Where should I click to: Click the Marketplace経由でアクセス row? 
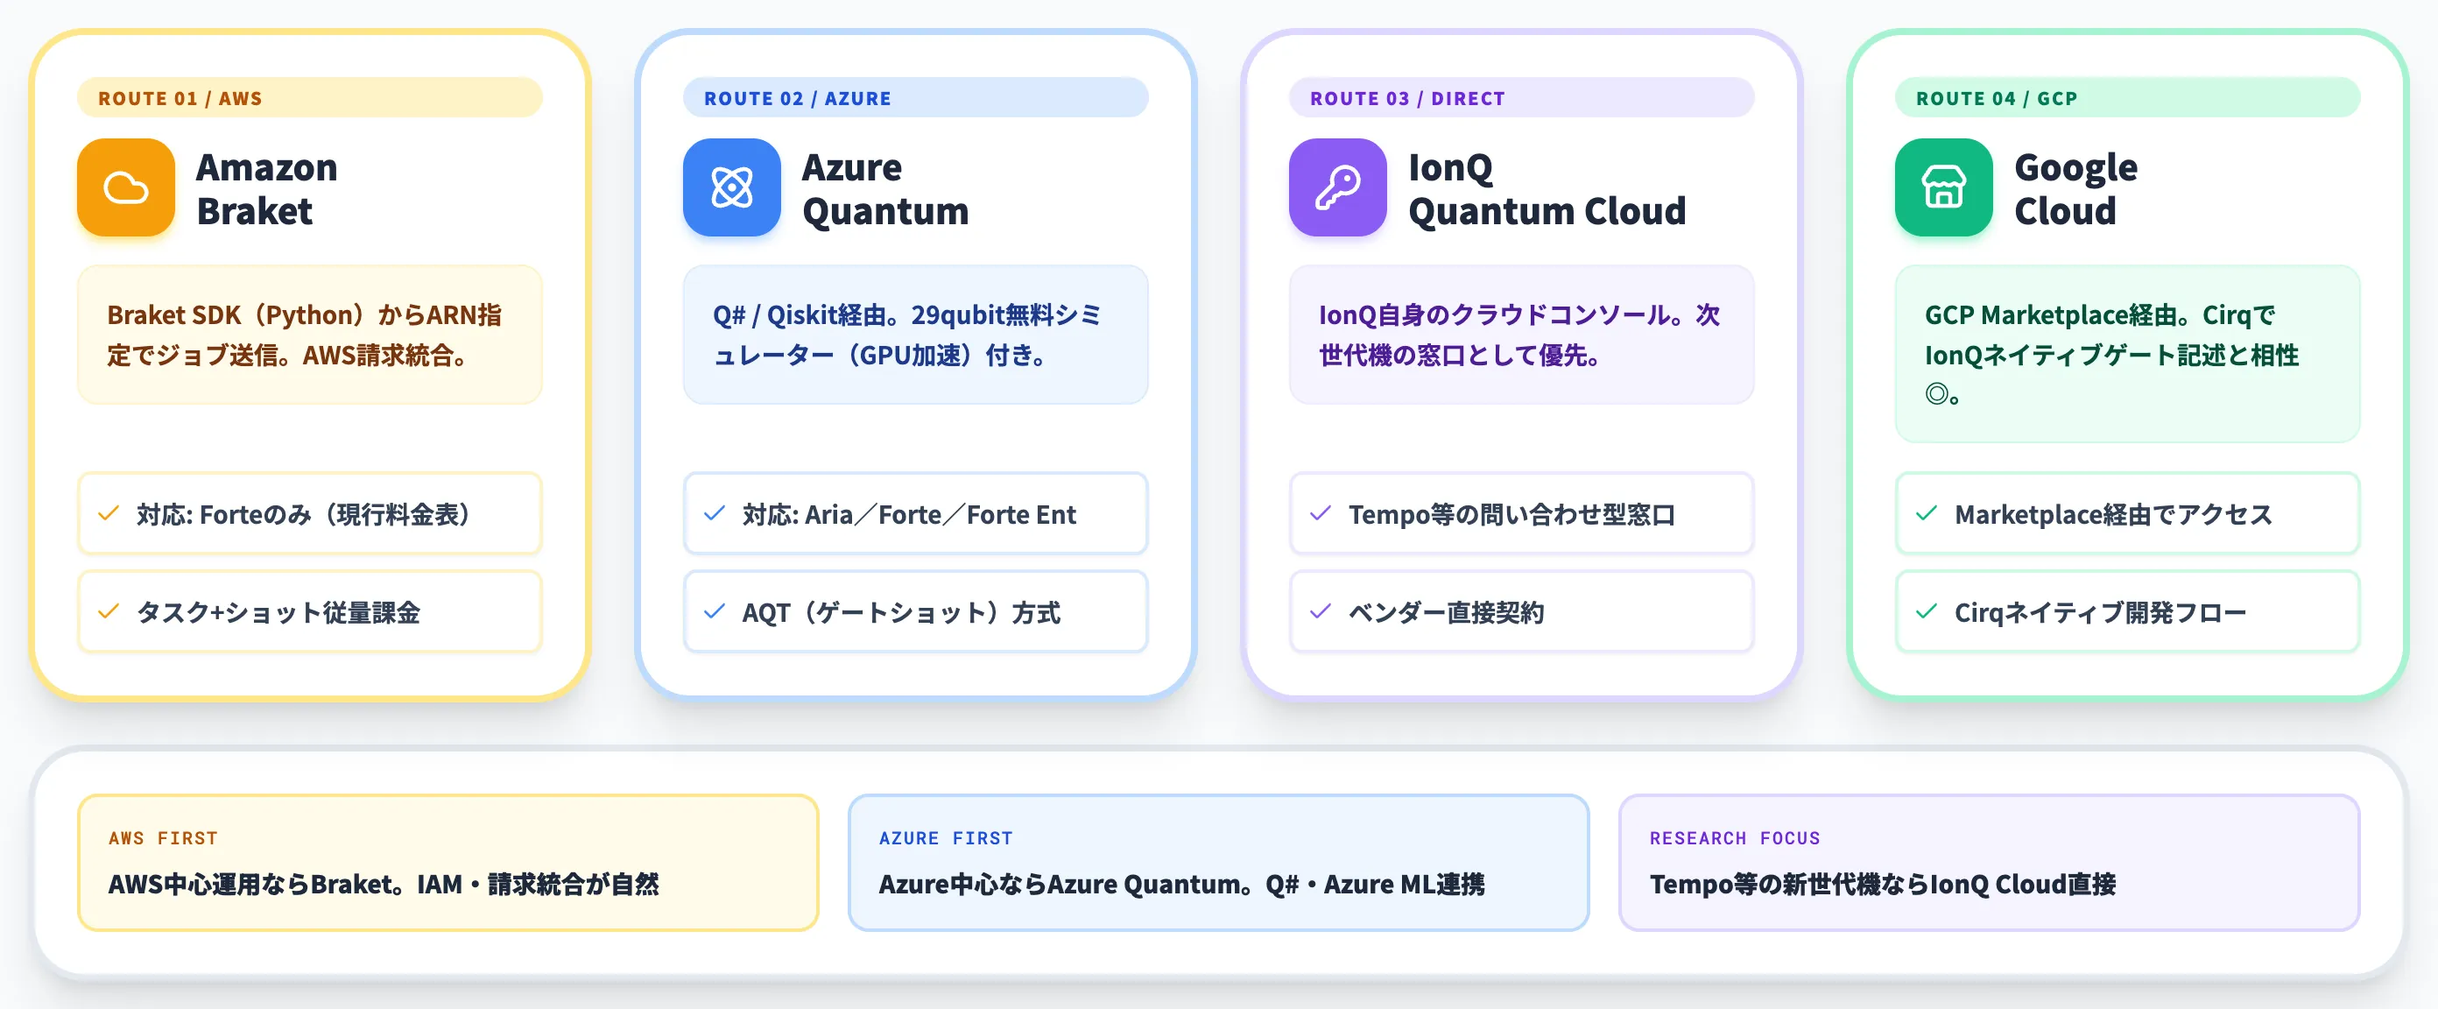[x=2126, y=514]
